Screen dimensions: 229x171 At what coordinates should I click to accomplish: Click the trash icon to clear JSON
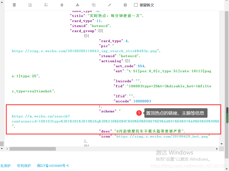pyautogui.click(x=62, y=5)
